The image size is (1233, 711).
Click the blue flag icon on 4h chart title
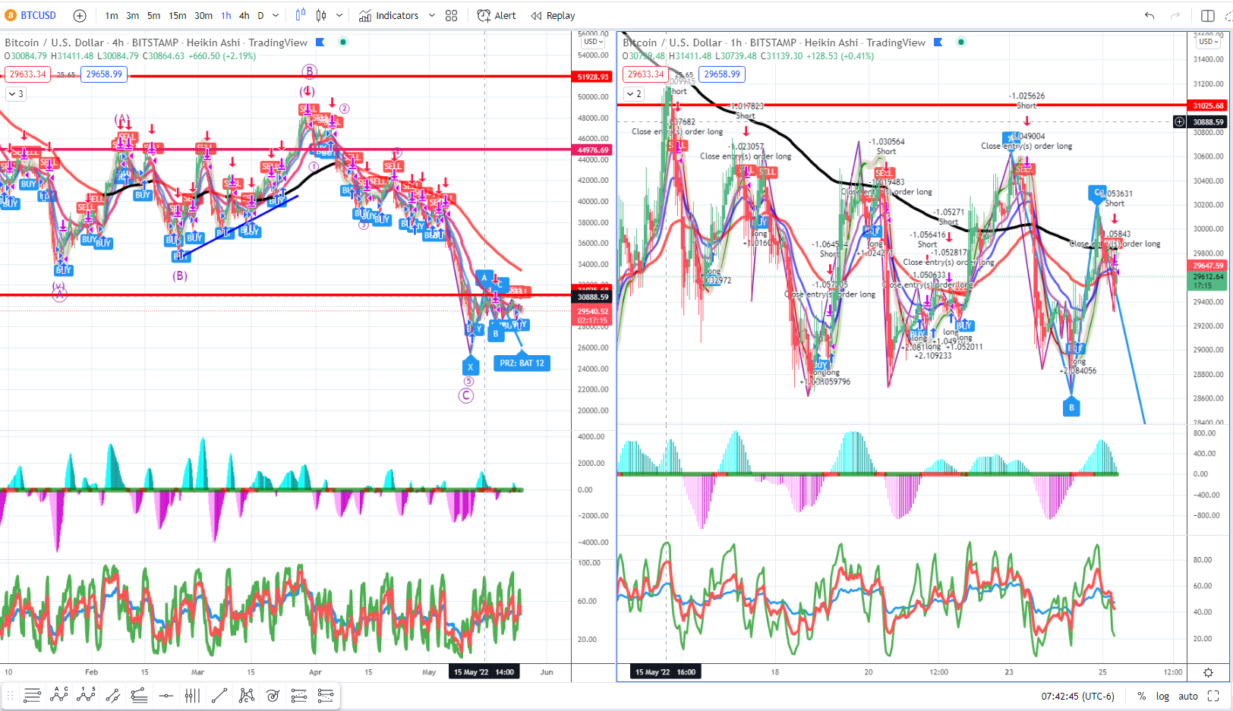coord(320,42)
